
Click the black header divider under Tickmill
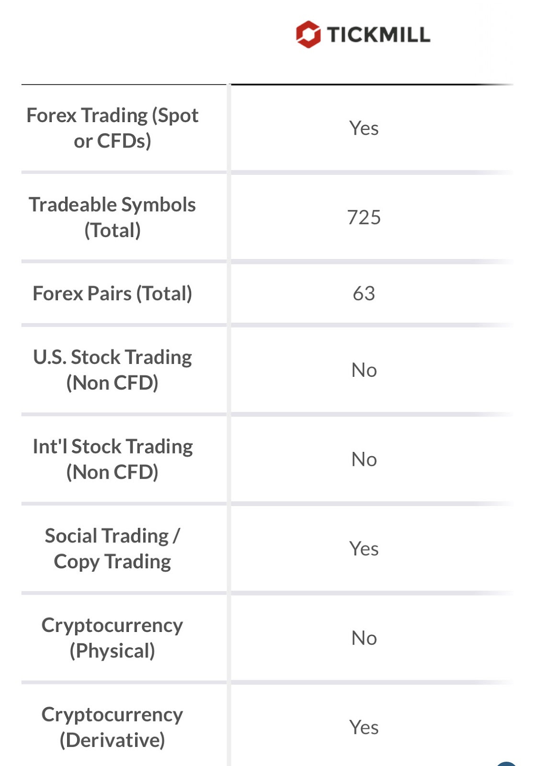point(372,85)
